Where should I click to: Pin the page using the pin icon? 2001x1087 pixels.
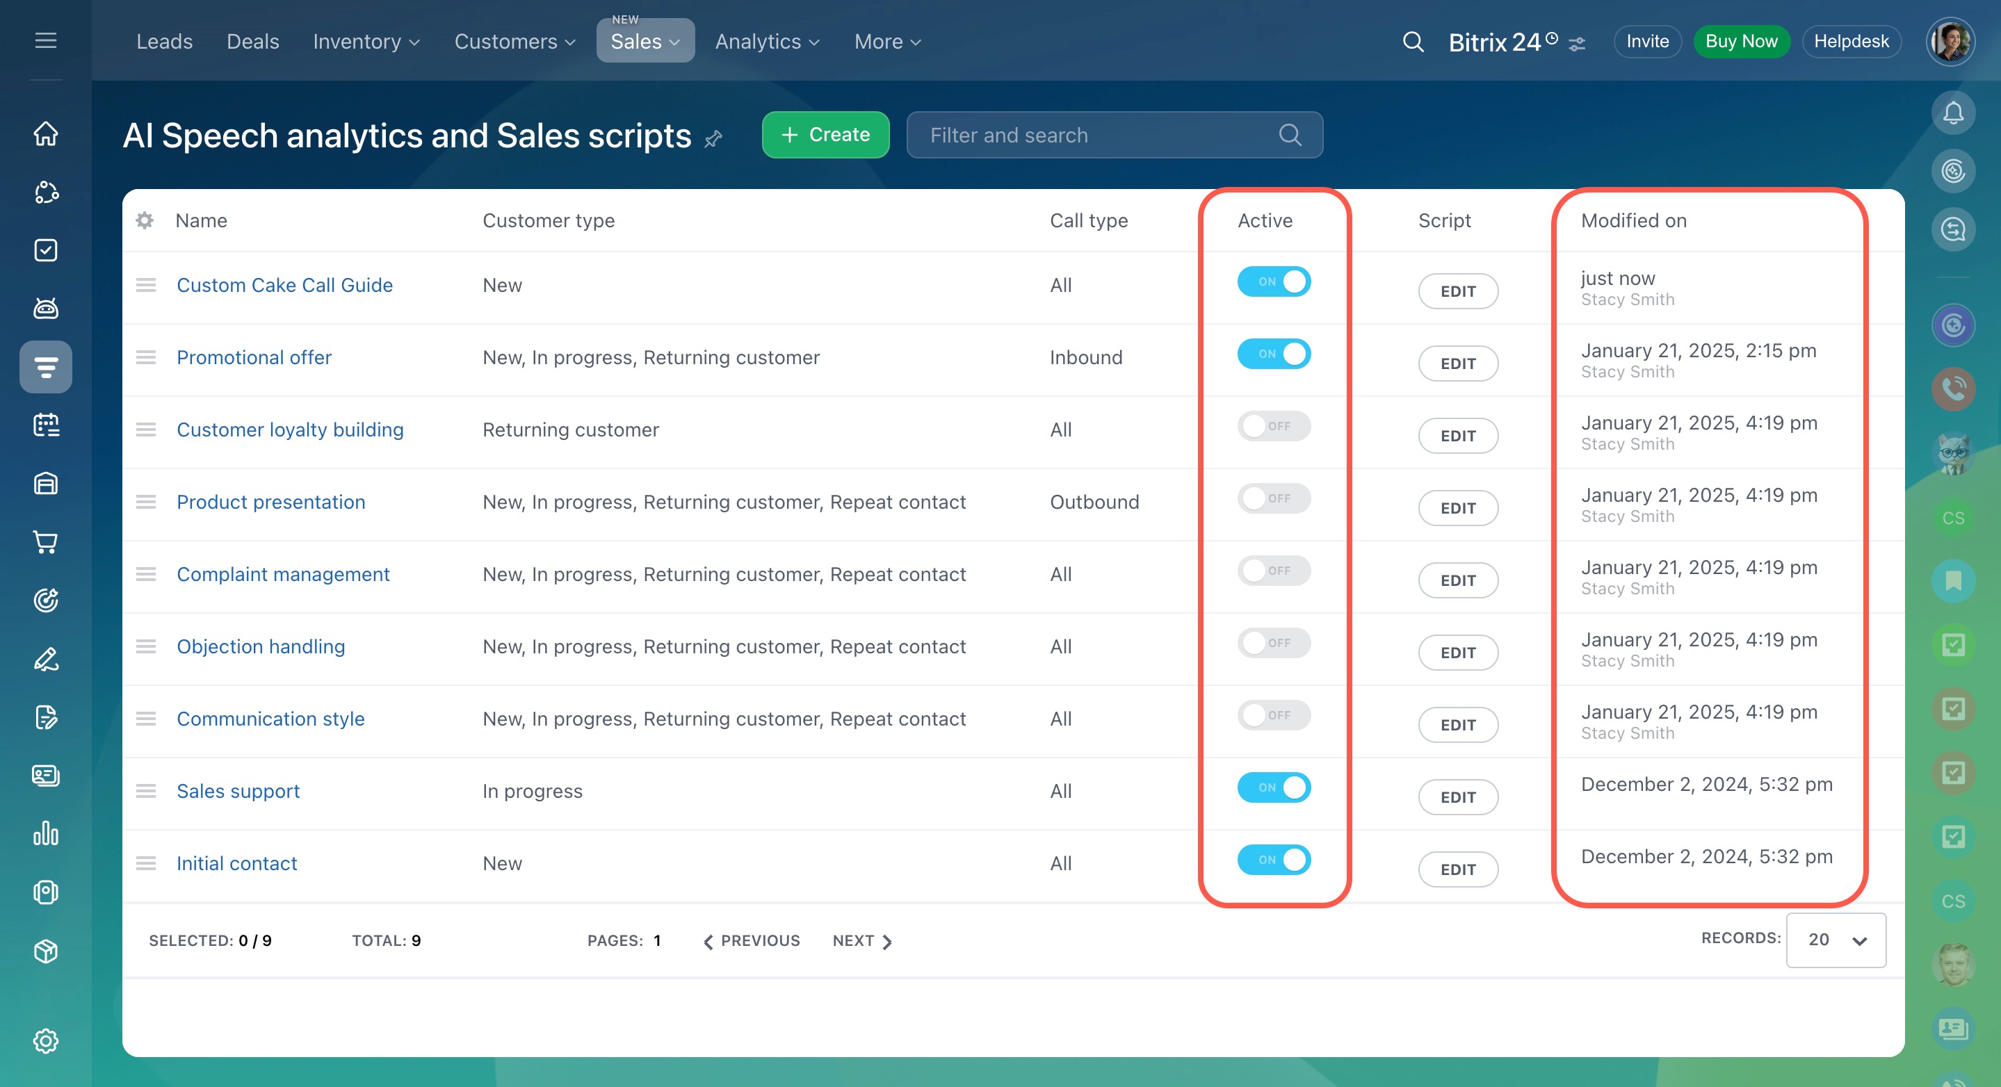tap(713, 139)
